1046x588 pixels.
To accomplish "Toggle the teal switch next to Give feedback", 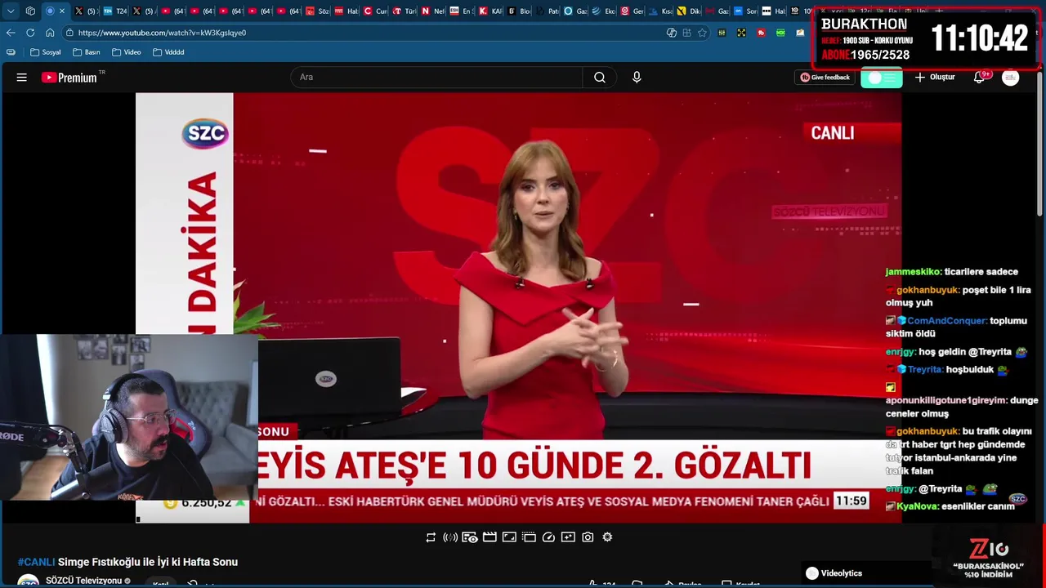I will pos(881,78).
